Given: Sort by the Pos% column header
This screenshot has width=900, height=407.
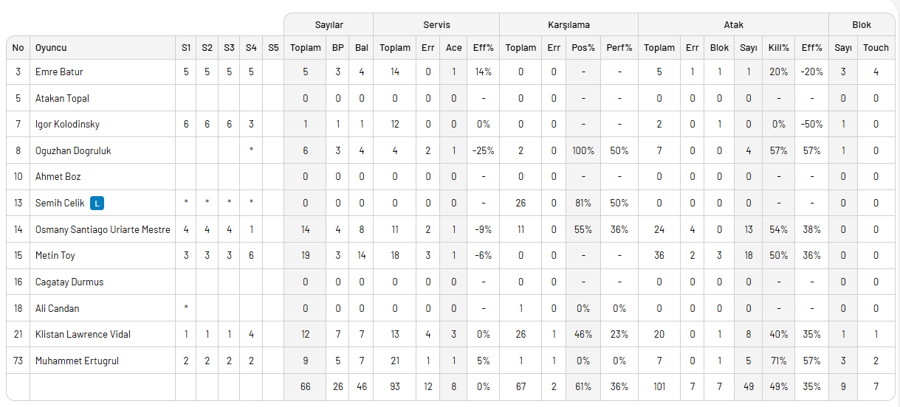Looking at the screenshot, I should click(583, 48).
